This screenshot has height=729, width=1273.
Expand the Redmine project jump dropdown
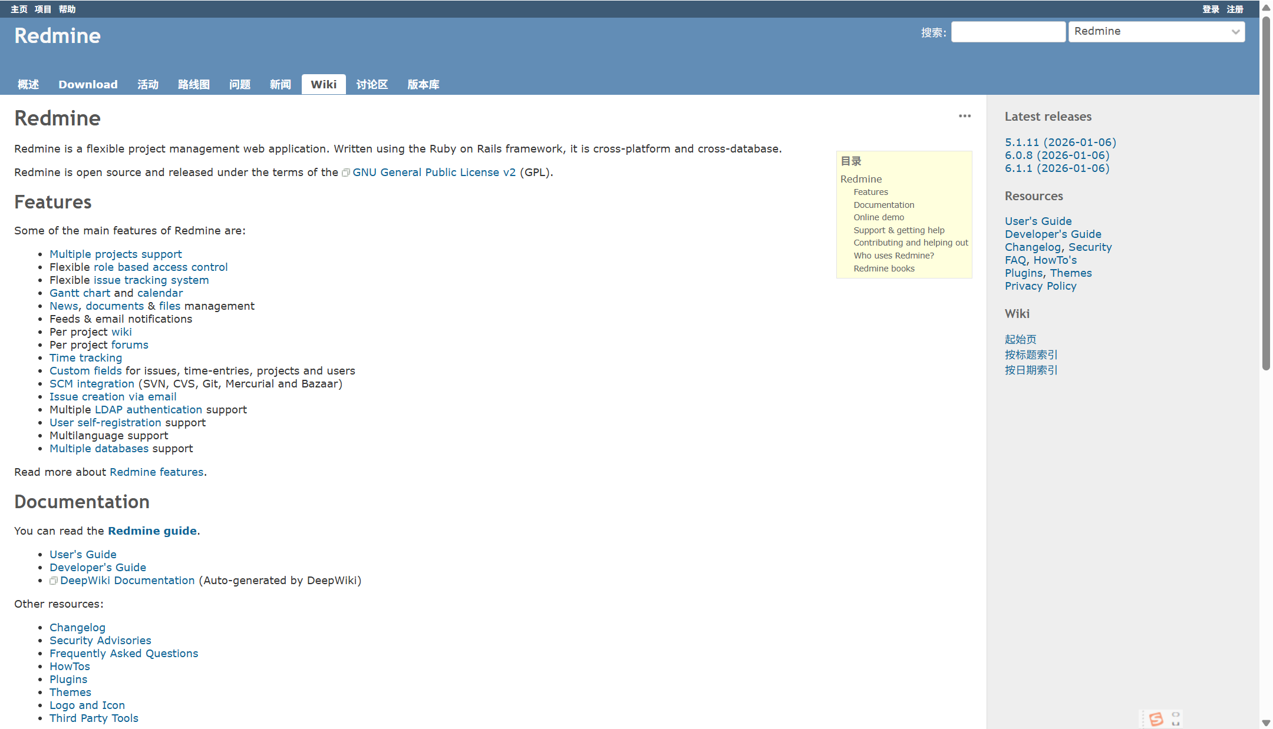1156,32
